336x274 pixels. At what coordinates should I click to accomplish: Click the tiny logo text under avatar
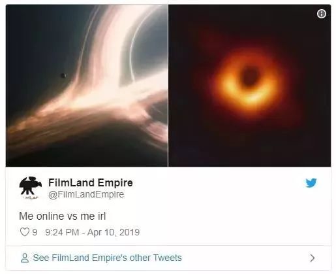pos(31,197)
